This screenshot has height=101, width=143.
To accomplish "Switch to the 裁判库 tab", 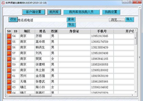I will [x=54, y=12].
